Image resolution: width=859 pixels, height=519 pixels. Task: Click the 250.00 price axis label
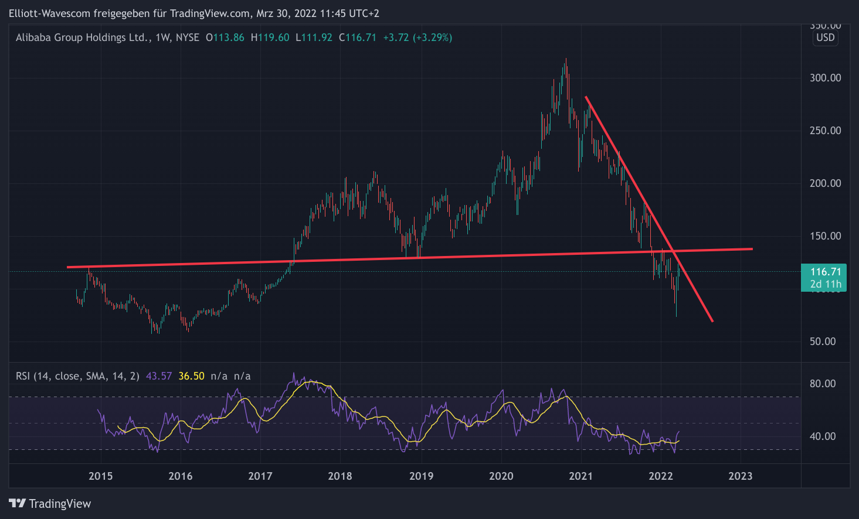click(826, 131)
